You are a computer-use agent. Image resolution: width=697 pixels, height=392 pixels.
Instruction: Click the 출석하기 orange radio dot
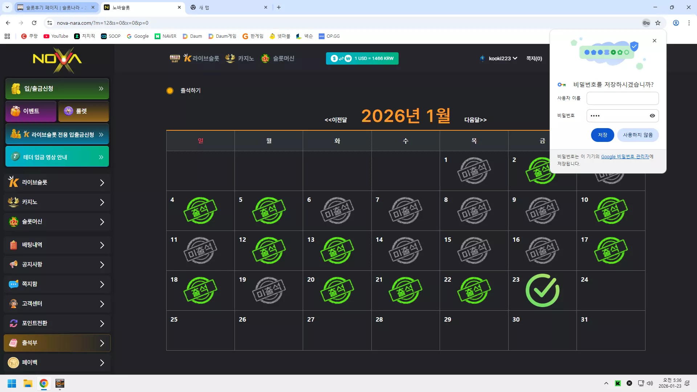click(170, 91)
